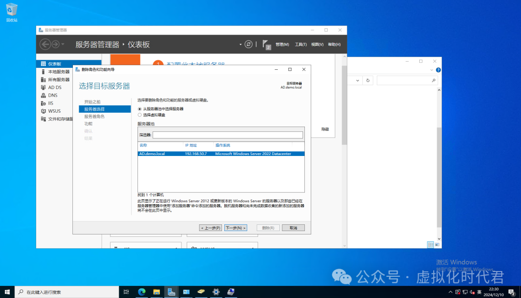
Task: Sort server pool by 名称 column
Action: [x=143, y=145]
